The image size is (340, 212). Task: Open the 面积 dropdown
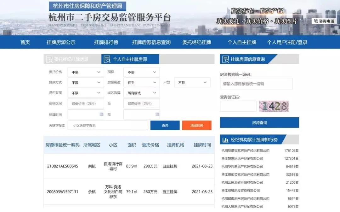point(141,72)
